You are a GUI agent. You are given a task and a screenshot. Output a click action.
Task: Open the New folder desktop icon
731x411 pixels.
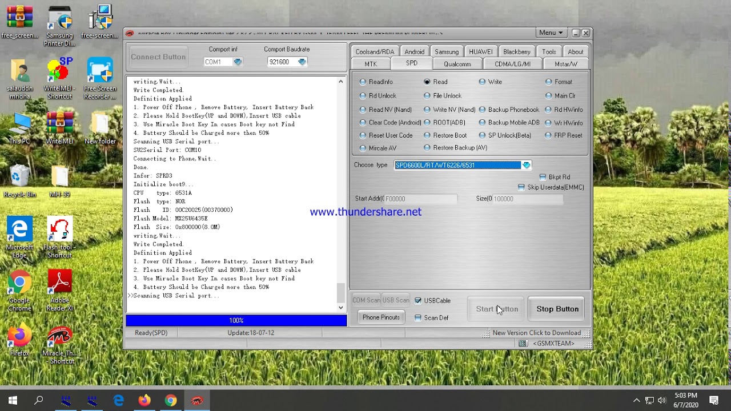pos(100,128)
